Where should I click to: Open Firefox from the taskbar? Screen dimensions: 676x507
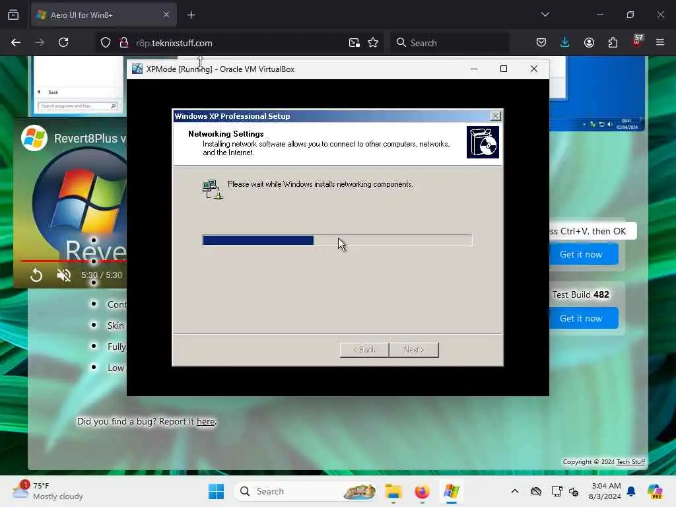(x=422, y=491)
